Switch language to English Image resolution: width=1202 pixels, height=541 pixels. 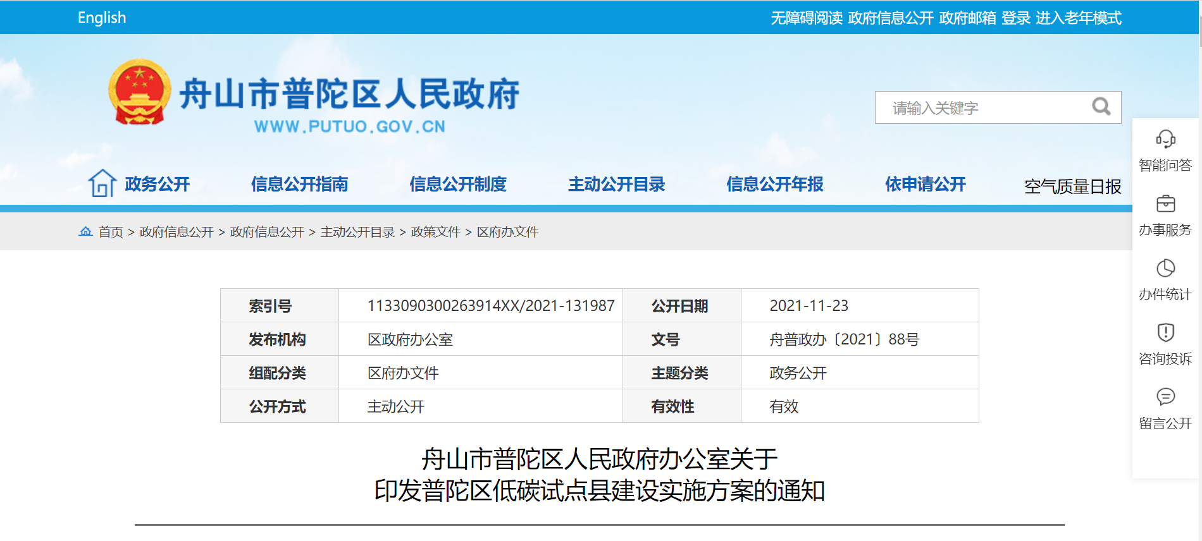click(x=102, y=18)
